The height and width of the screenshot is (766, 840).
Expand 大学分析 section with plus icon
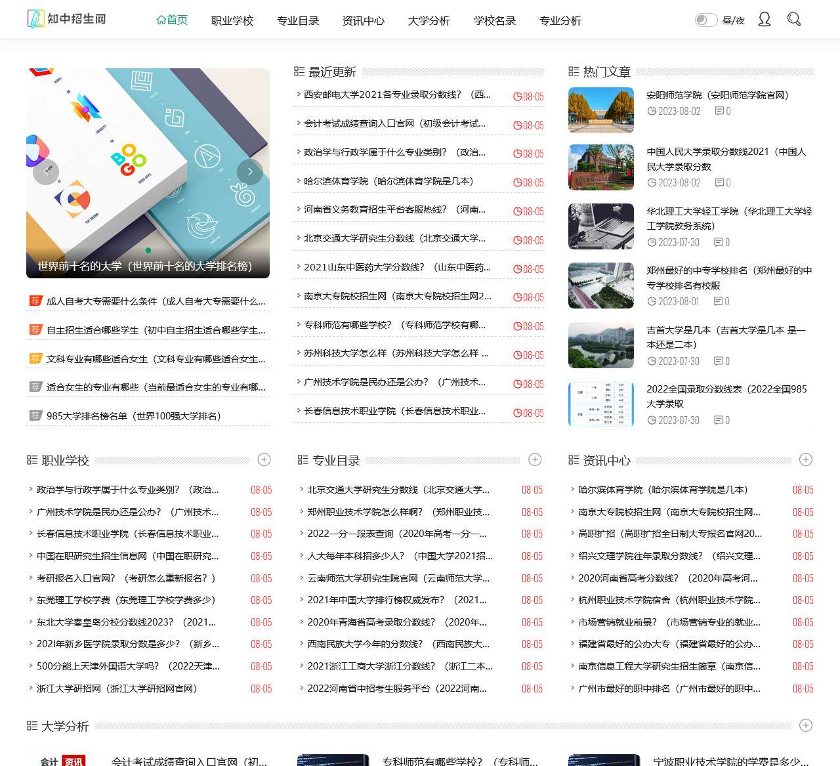[x=807, y=725]
